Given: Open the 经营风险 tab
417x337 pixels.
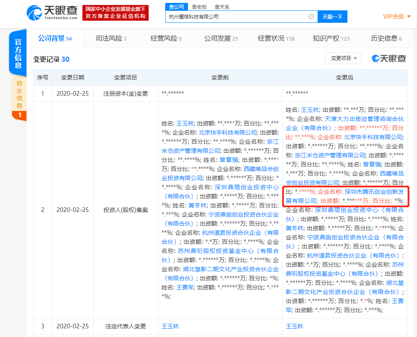Looking at the screenshot, I should pyautogui.click(x=166, y=39).
